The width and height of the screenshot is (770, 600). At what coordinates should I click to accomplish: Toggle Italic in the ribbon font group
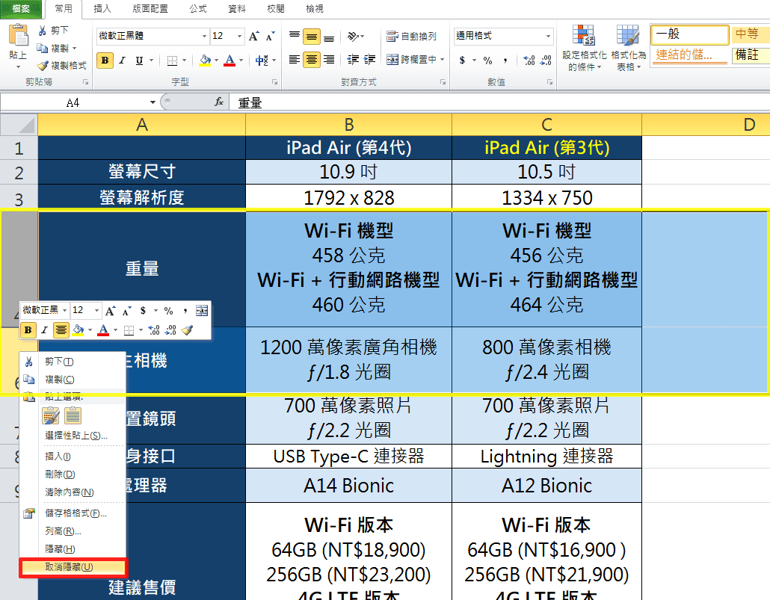tap(123, 60)
